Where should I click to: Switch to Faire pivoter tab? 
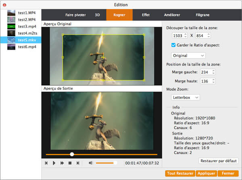click(x=75, y=15)
